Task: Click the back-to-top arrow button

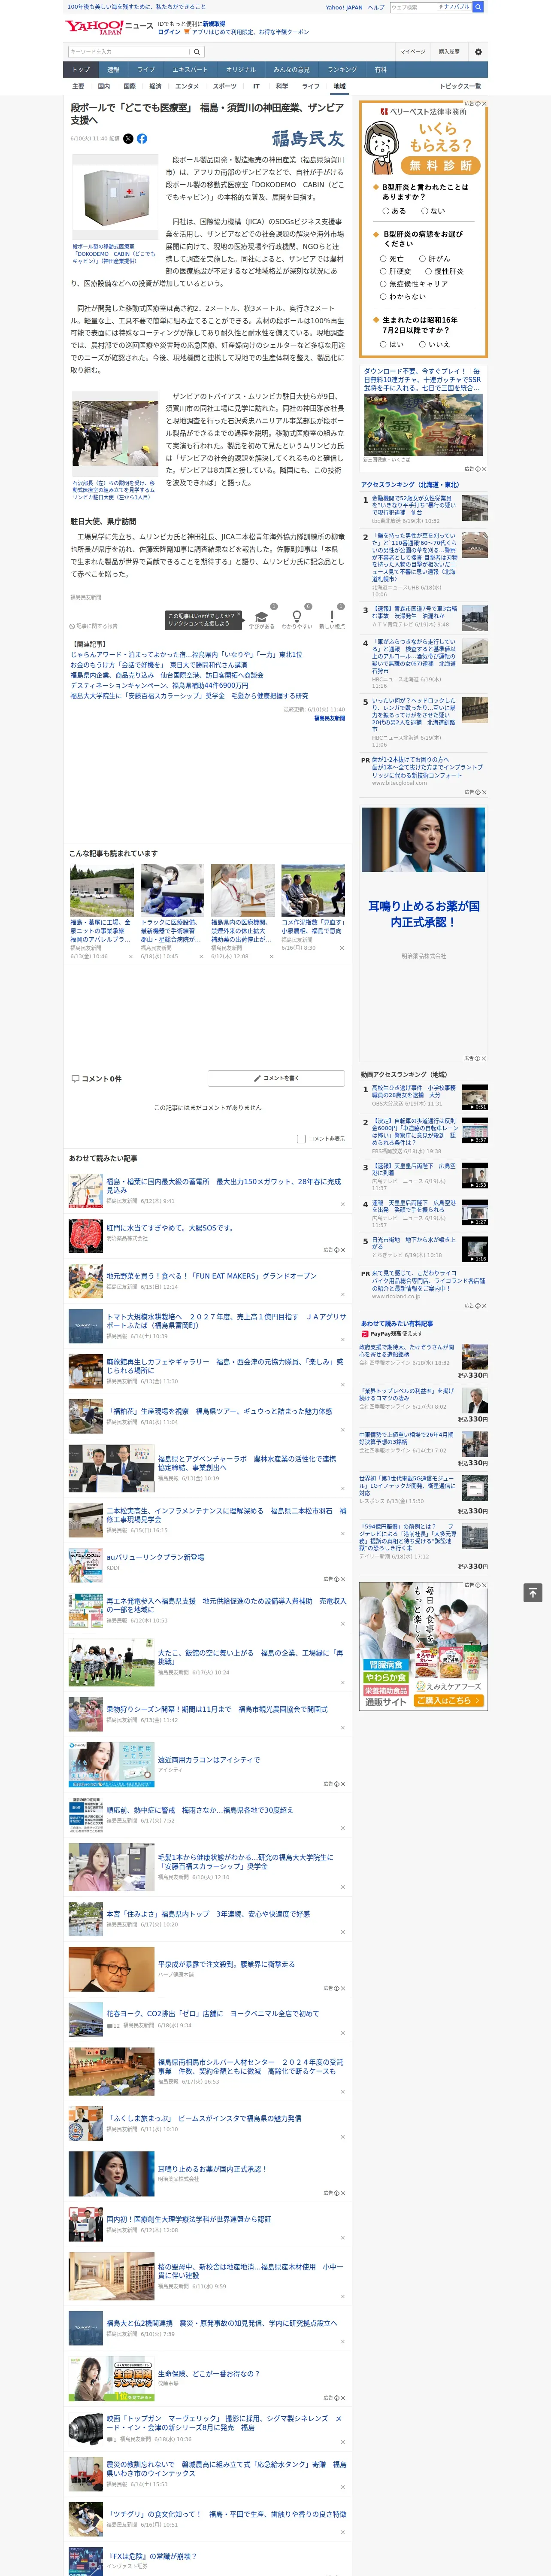Action: [x=533, y=1592]
